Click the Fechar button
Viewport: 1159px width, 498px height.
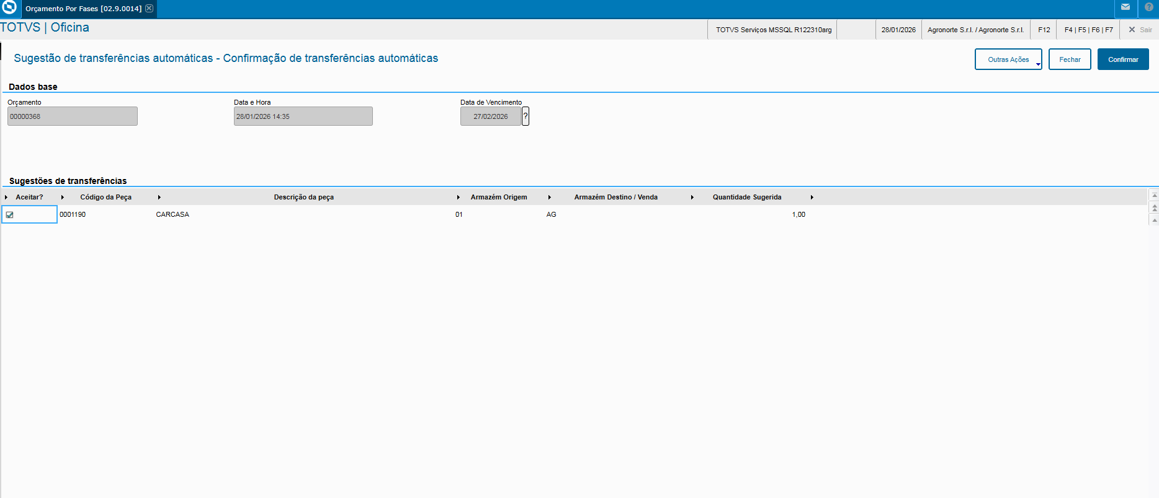tap(1070, 59)
